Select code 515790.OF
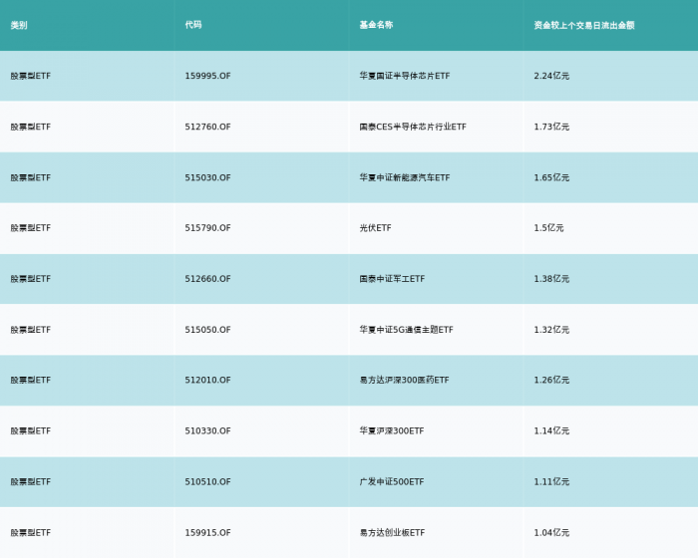 click(207, 228)
